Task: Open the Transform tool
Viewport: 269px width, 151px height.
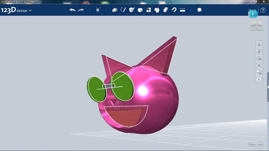Action: 98,10
